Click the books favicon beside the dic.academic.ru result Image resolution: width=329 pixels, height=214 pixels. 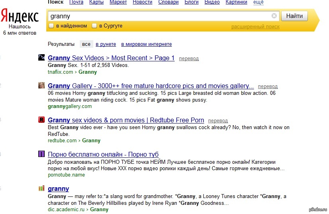click(x=41, y=188)
